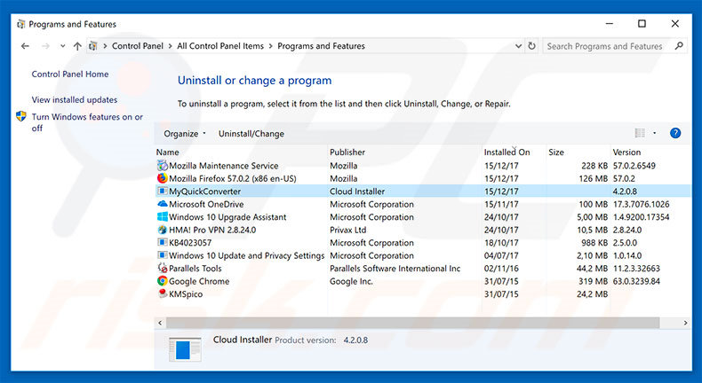The image size is (702, 383).
Task: Select Windows 10 Update and Privacy Settings icon
Action: click(x=162, y=255)
